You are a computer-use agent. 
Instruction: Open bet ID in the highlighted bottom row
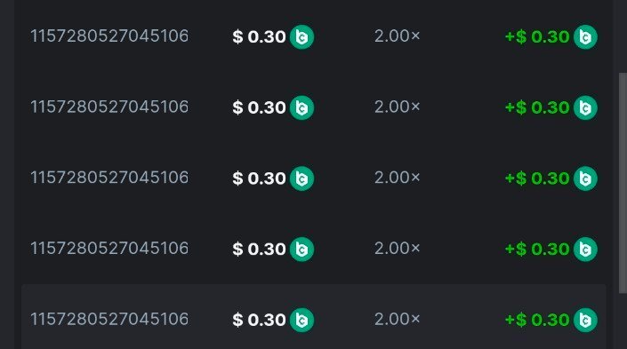click(x=109, y=319)
